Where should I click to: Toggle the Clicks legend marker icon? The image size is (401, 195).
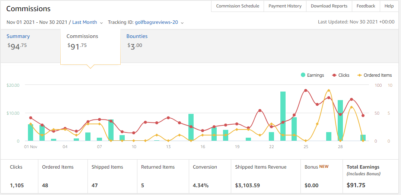click(334, 75)
